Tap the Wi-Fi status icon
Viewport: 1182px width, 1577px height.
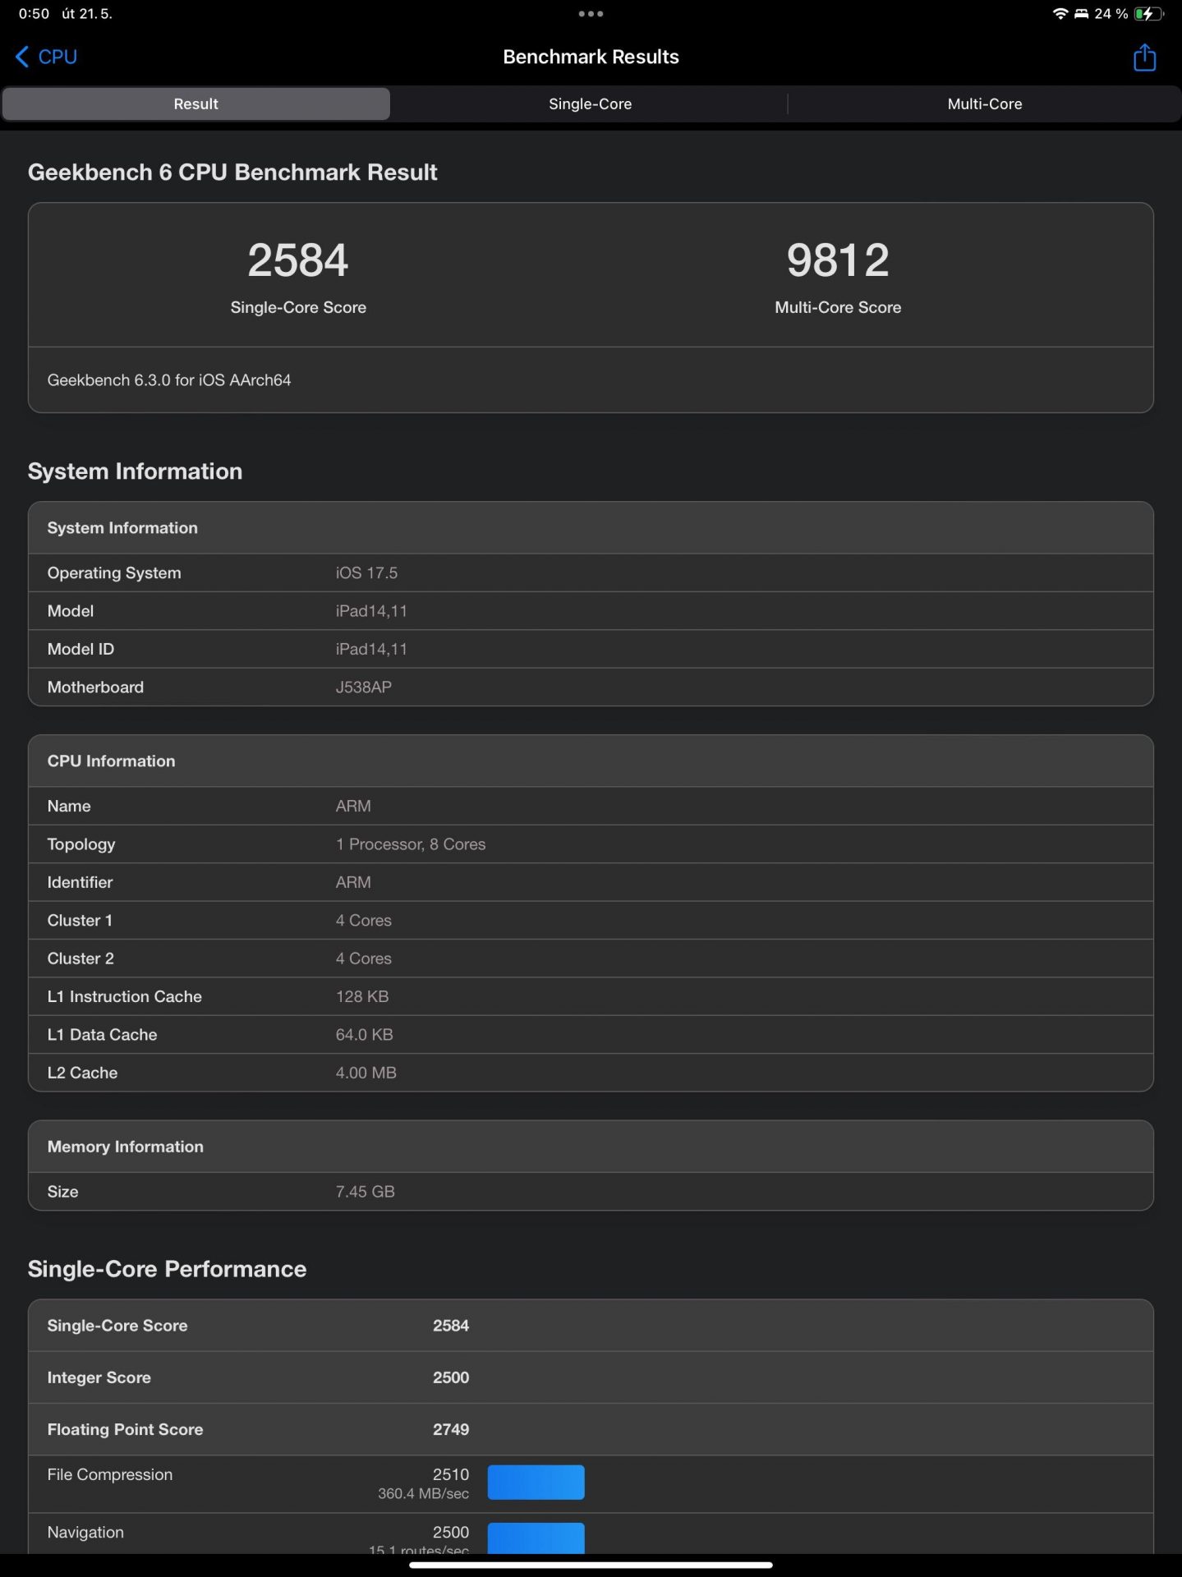[x=1060, y=14]
